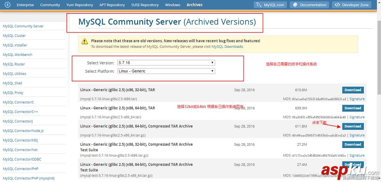Open MySQL Connector/J sidebar link
The height and width of the screenshot is (182, 381).
click(x=18, y=121)
